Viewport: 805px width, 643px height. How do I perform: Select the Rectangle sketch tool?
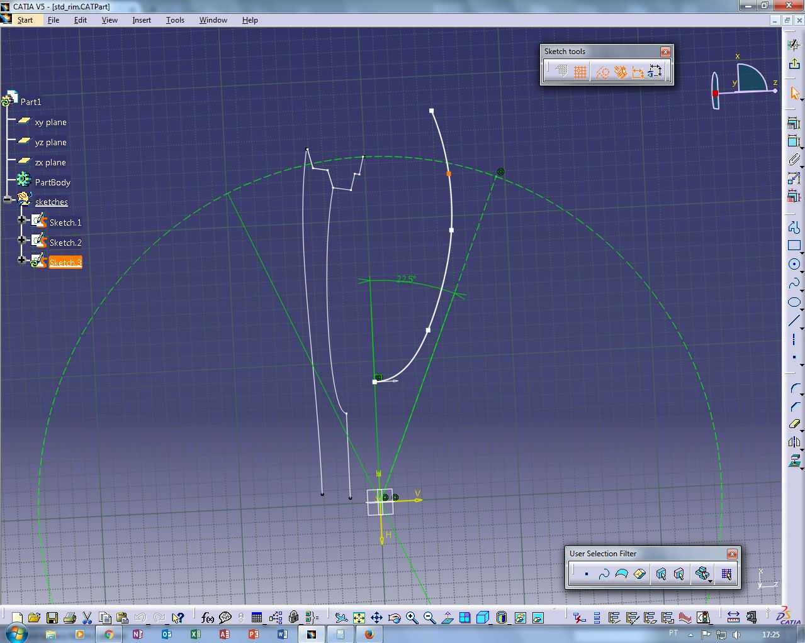tap(794, 245)
